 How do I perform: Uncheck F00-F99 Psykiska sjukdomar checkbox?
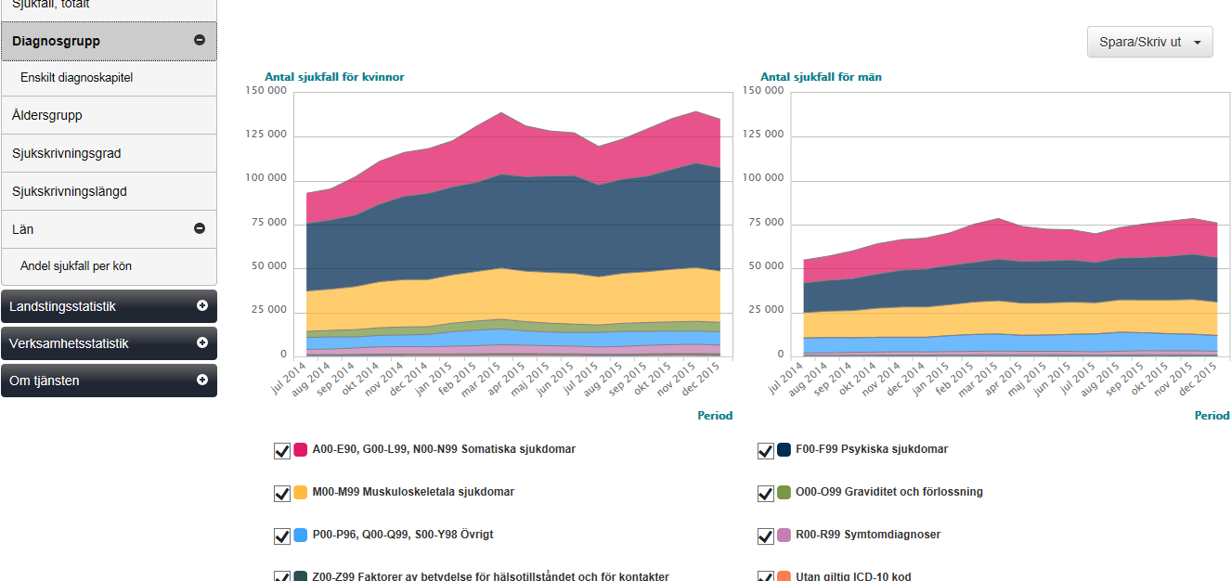(x=766, y=450)
